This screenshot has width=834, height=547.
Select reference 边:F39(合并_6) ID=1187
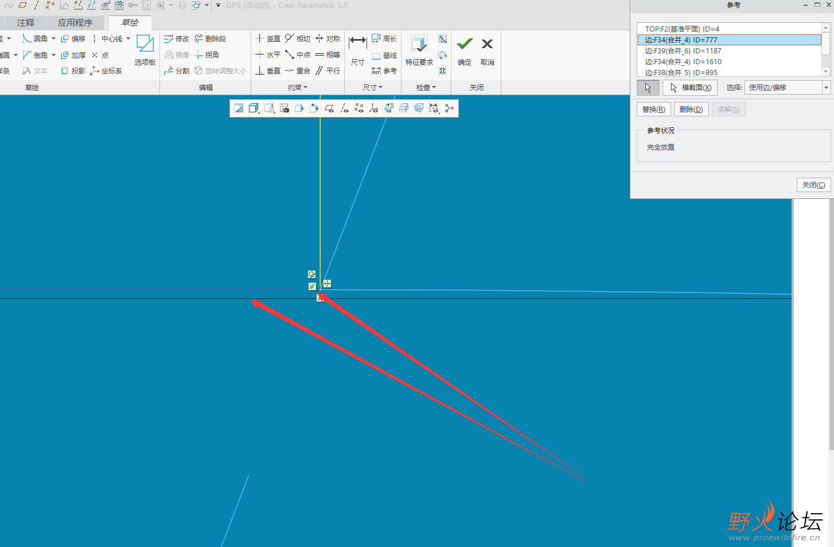(730, 50)
